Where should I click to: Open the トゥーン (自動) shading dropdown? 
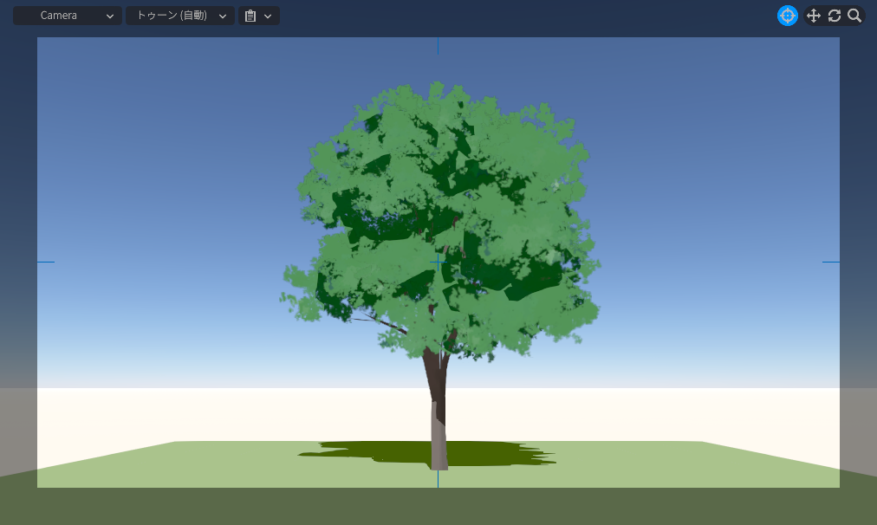(x=179, y=16)
